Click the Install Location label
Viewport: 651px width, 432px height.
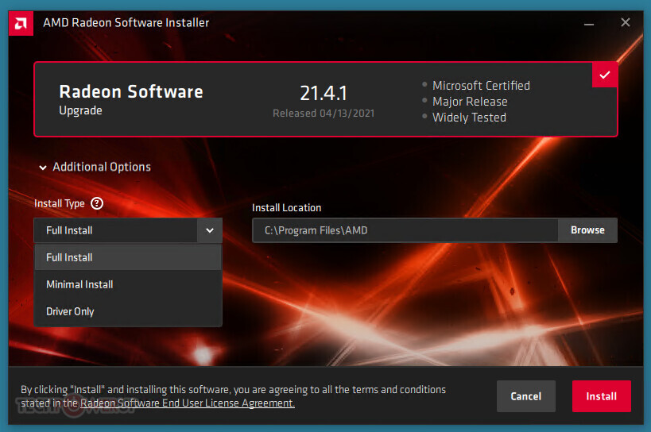[286, 208]
